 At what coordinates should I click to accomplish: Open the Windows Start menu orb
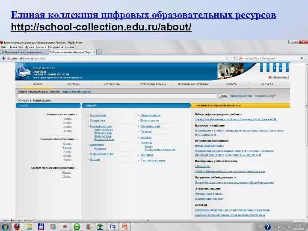[5, 227]
